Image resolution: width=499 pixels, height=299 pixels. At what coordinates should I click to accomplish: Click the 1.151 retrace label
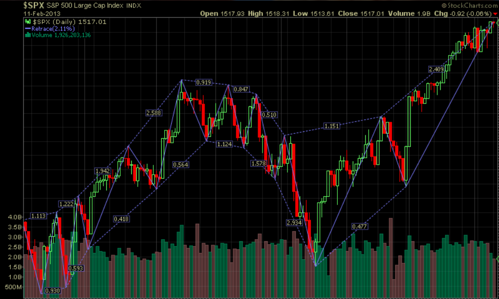coord(332,126)
